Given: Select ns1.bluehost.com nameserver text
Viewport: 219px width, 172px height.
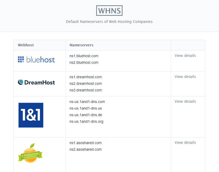Looking at the screenshot, I should (x=84, y=56).
